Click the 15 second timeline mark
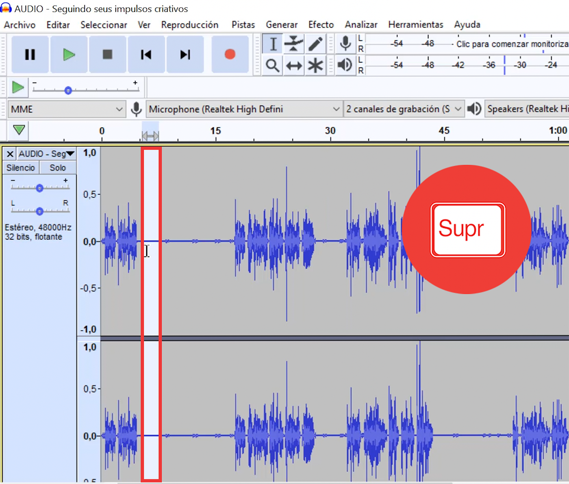The height and width of the screenshot is (484, 569). [215, 131]
